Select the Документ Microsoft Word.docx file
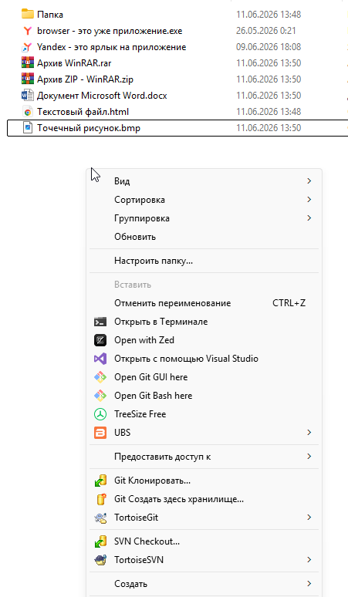This screenshot has width=348, height=597. coord(102,96)
